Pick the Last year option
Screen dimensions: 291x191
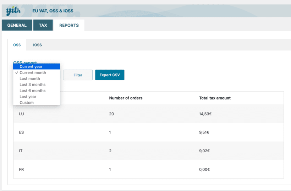point(37,97)
